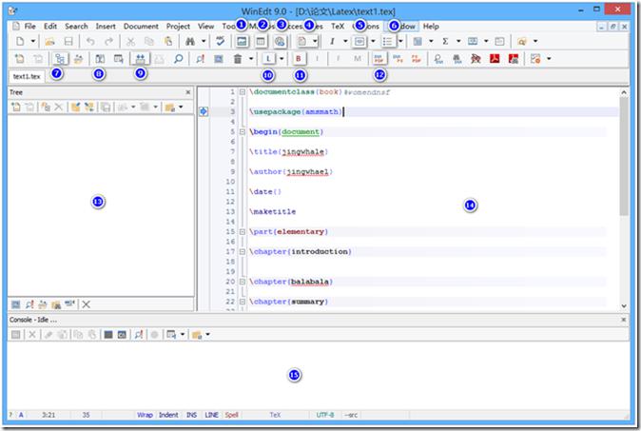Click the binoculars Find icon

click(190, 41)
